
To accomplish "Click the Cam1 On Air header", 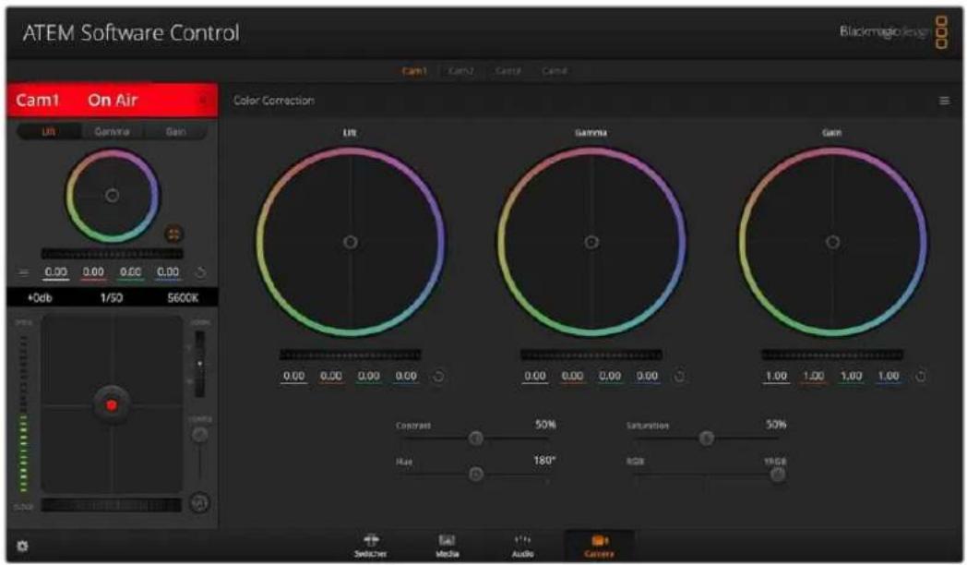I will 112,100.
